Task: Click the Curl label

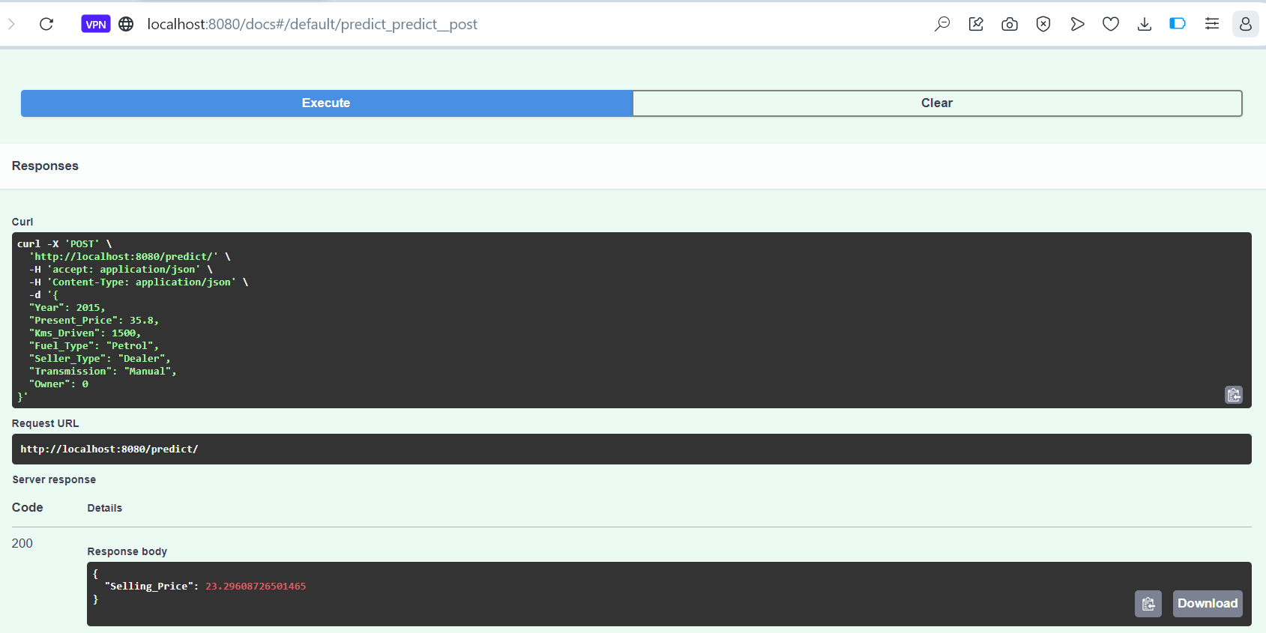Action: coord(22,222)
